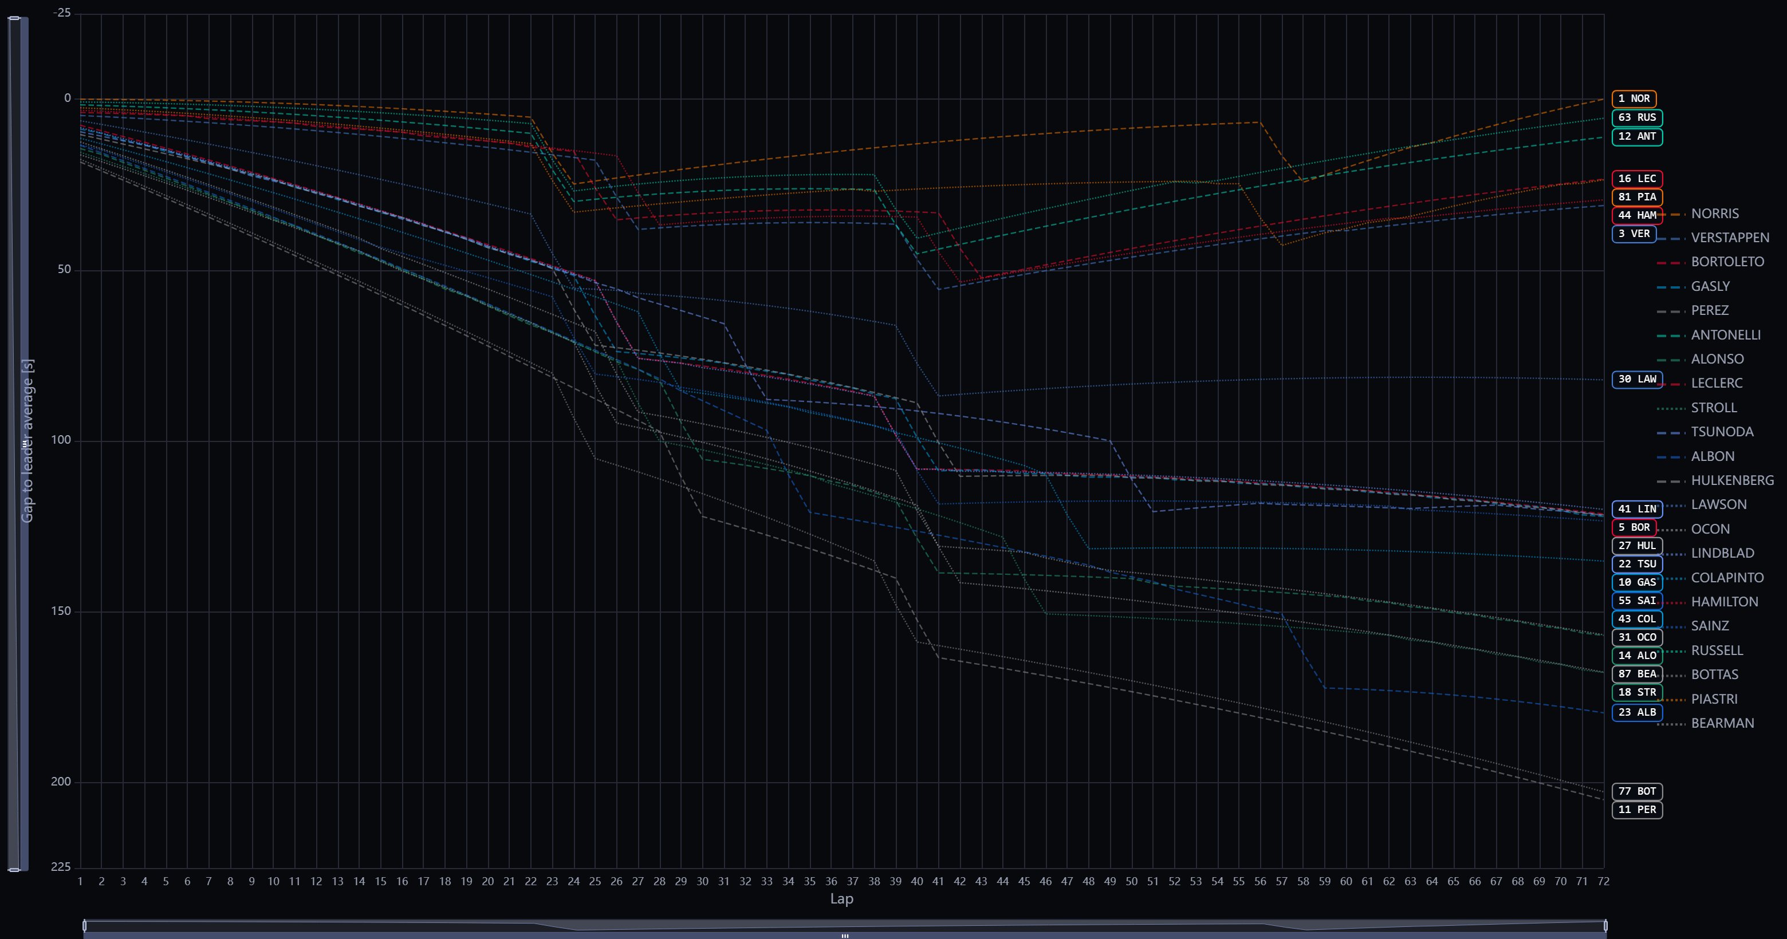The image size is (1787, 939).
Task: Click the 12 ANT driver tag
Action: coord(1637,137)
